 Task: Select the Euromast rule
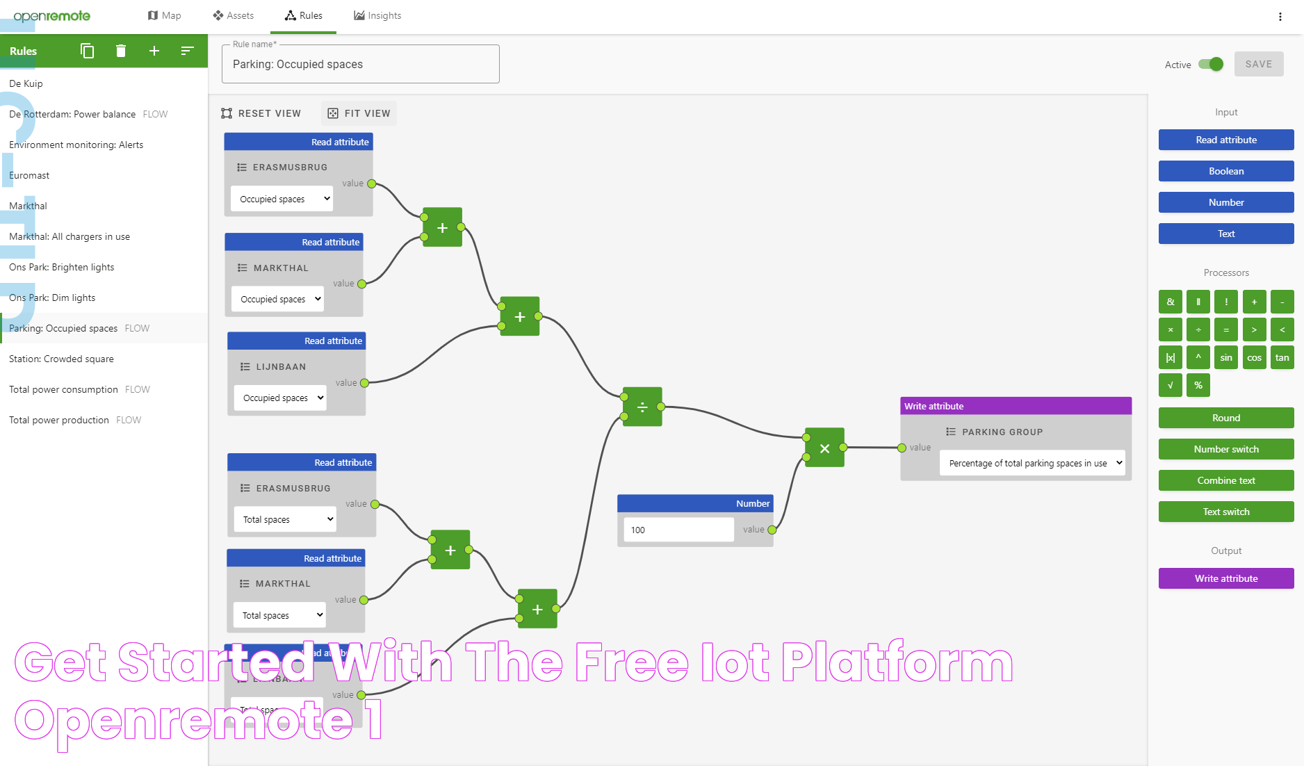tap(104, 175)
